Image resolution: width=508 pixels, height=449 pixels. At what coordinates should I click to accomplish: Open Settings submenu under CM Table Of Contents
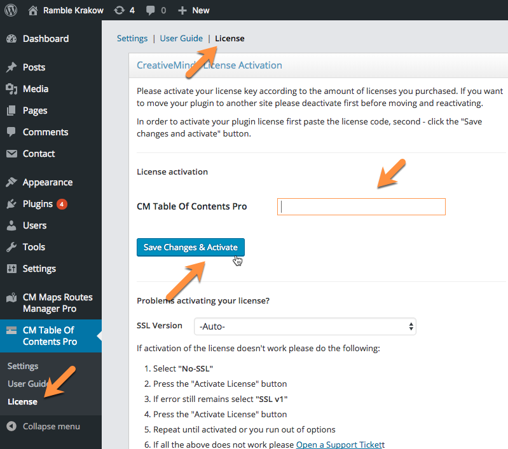click(23, 366)
